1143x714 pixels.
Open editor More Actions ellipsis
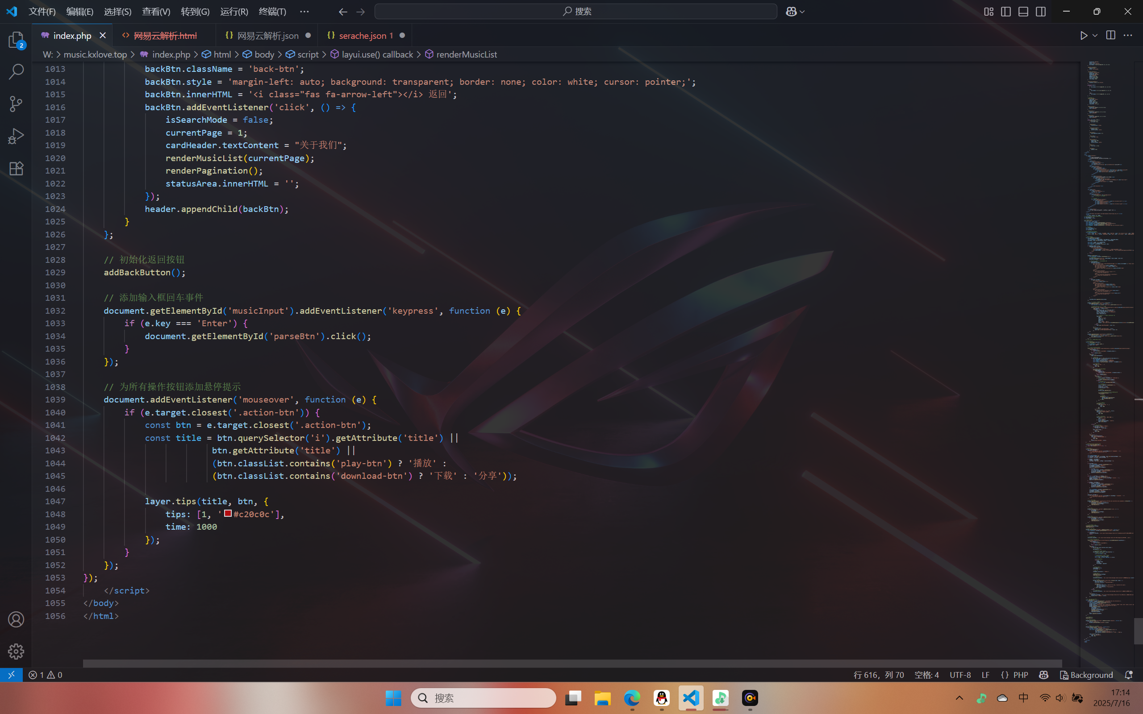pos(1128,35)
